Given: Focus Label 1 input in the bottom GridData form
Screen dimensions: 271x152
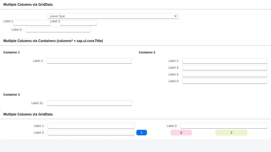Looking at the screenshot, I should click(91, 126).
